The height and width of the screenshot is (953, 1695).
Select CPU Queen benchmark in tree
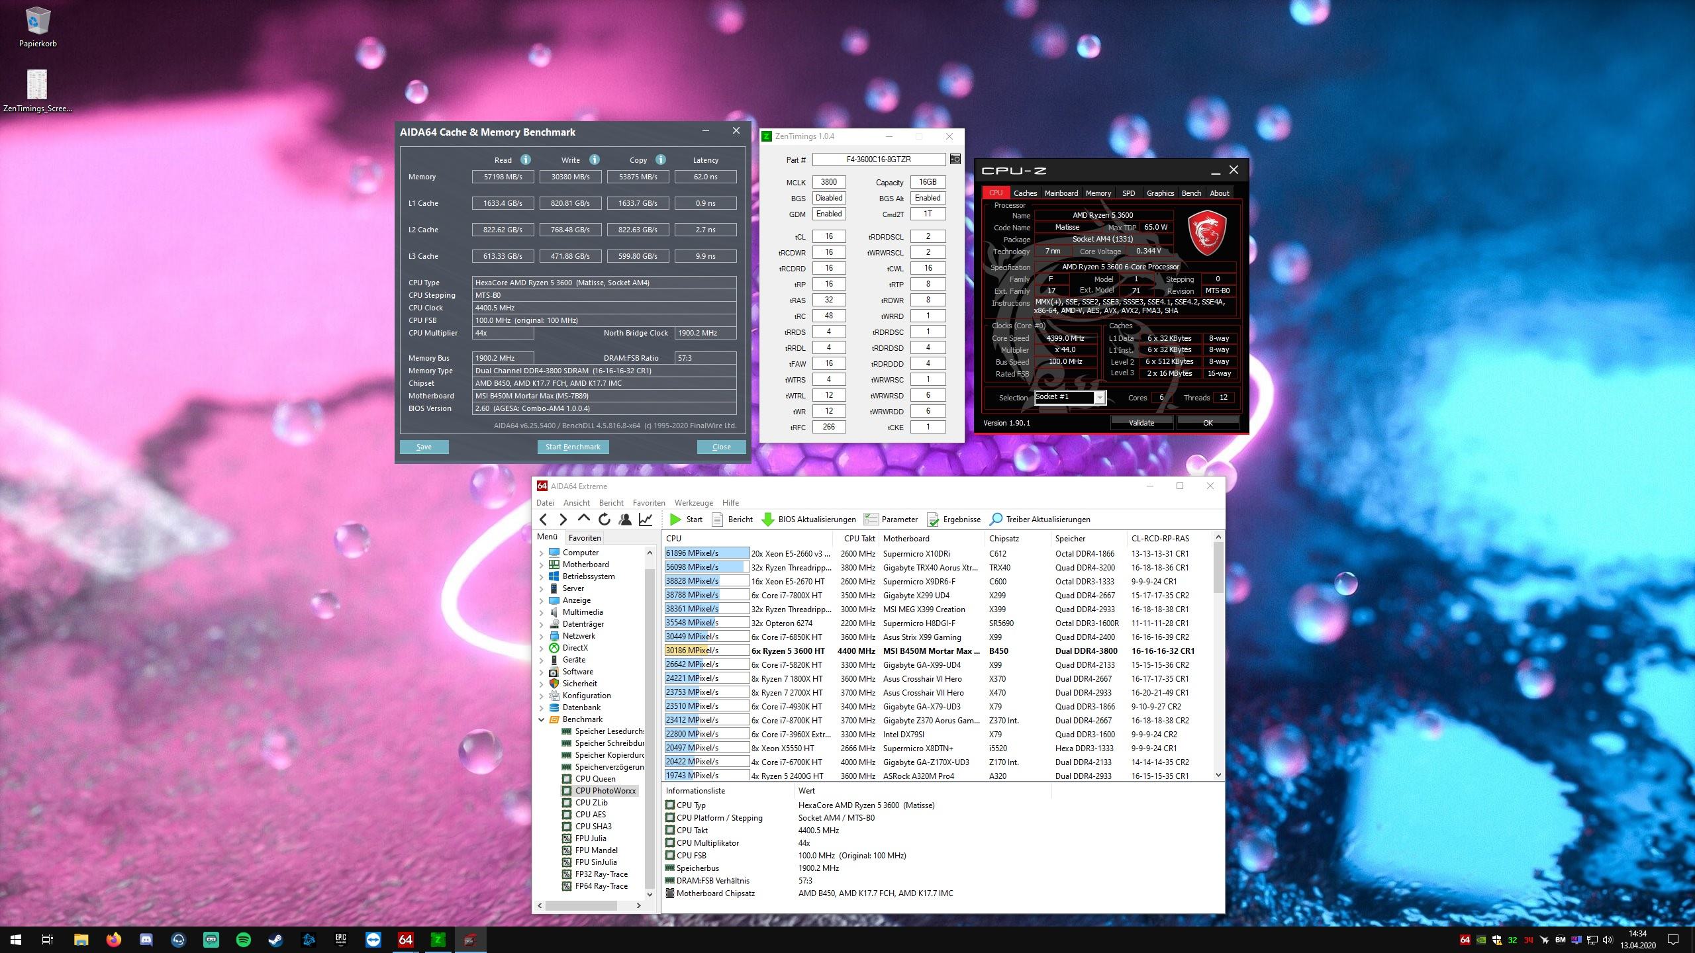click(x=595, y=779)
